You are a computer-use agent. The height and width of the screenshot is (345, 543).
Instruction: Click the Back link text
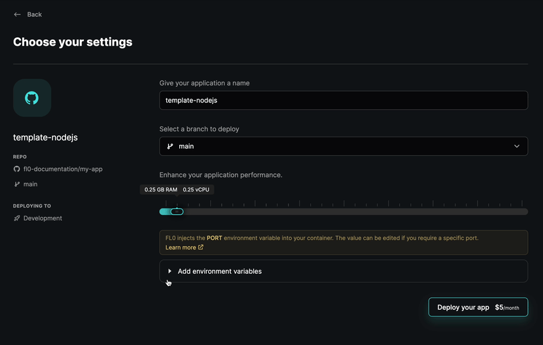[34, 14]
